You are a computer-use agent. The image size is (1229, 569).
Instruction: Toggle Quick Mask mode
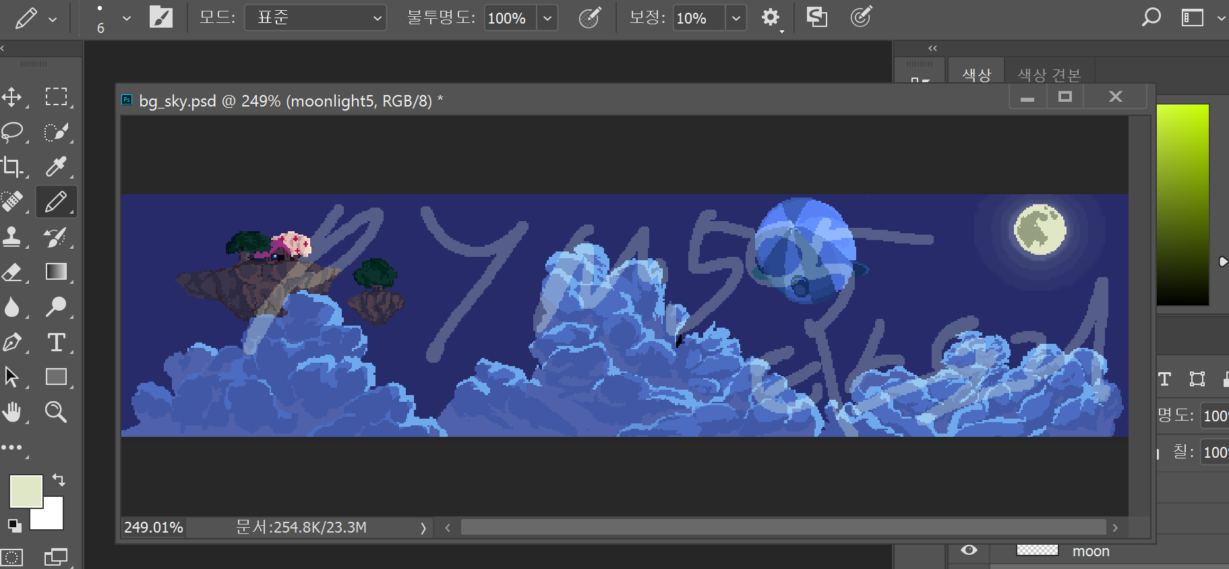tap(11, 558)
